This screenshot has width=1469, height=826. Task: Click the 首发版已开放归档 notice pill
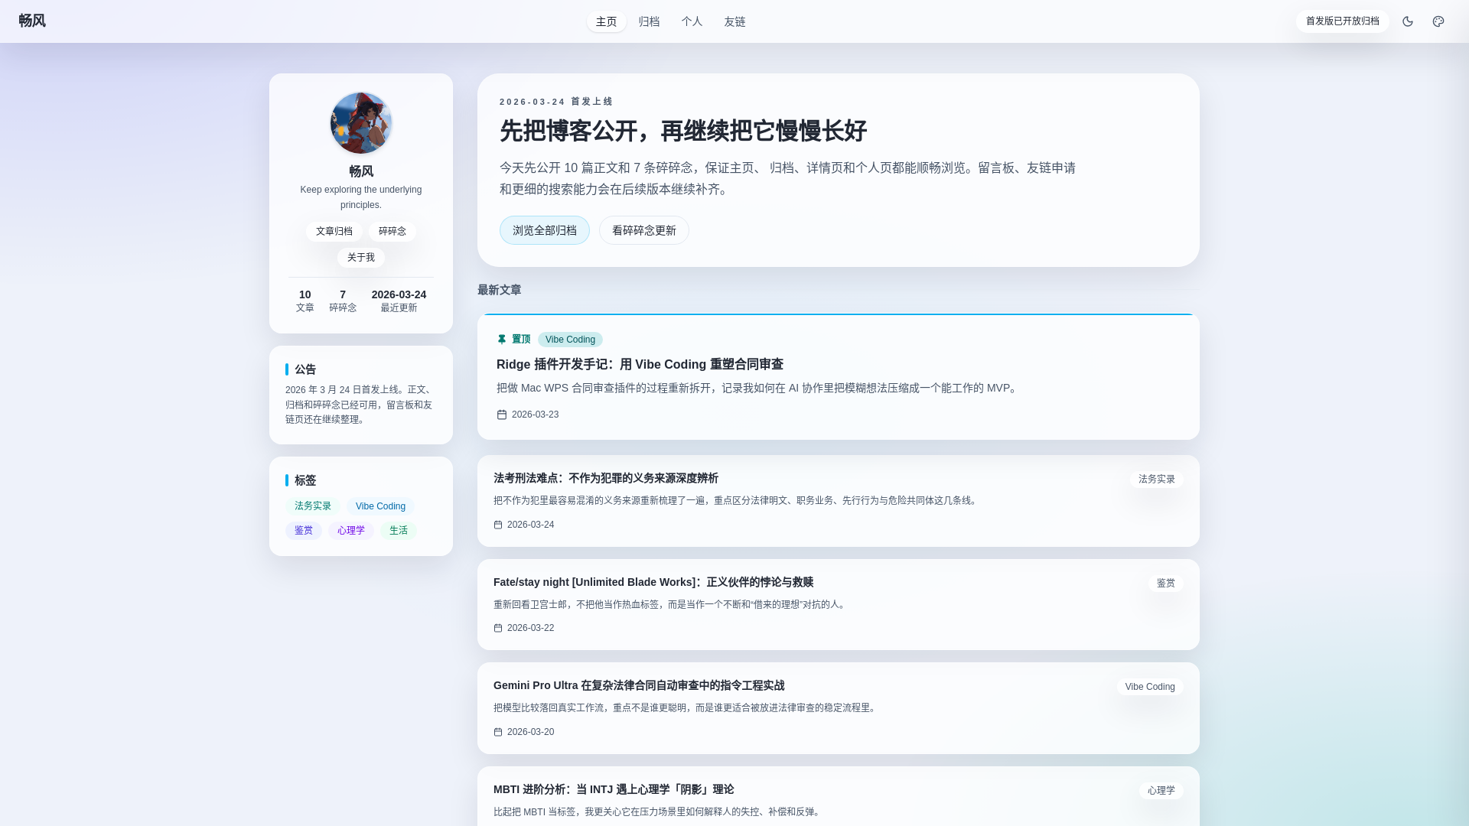[1343, 21]
